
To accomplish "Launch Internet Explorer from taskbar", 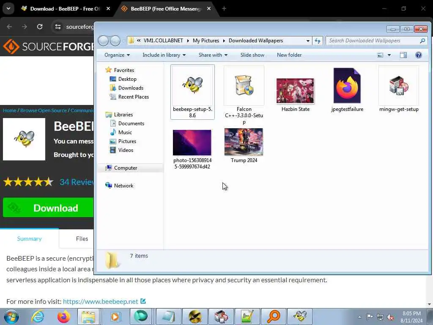I will (37, 317).
